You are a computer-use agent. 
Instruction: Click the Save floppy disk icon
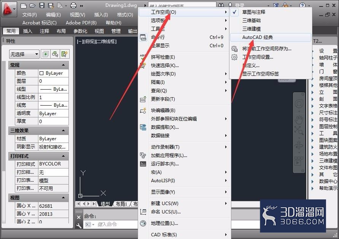pos(42,6)
